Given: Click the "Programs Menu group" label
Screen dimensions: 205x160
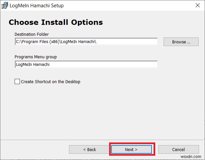Looking at the screenshot, I should [x=35, y=57].
